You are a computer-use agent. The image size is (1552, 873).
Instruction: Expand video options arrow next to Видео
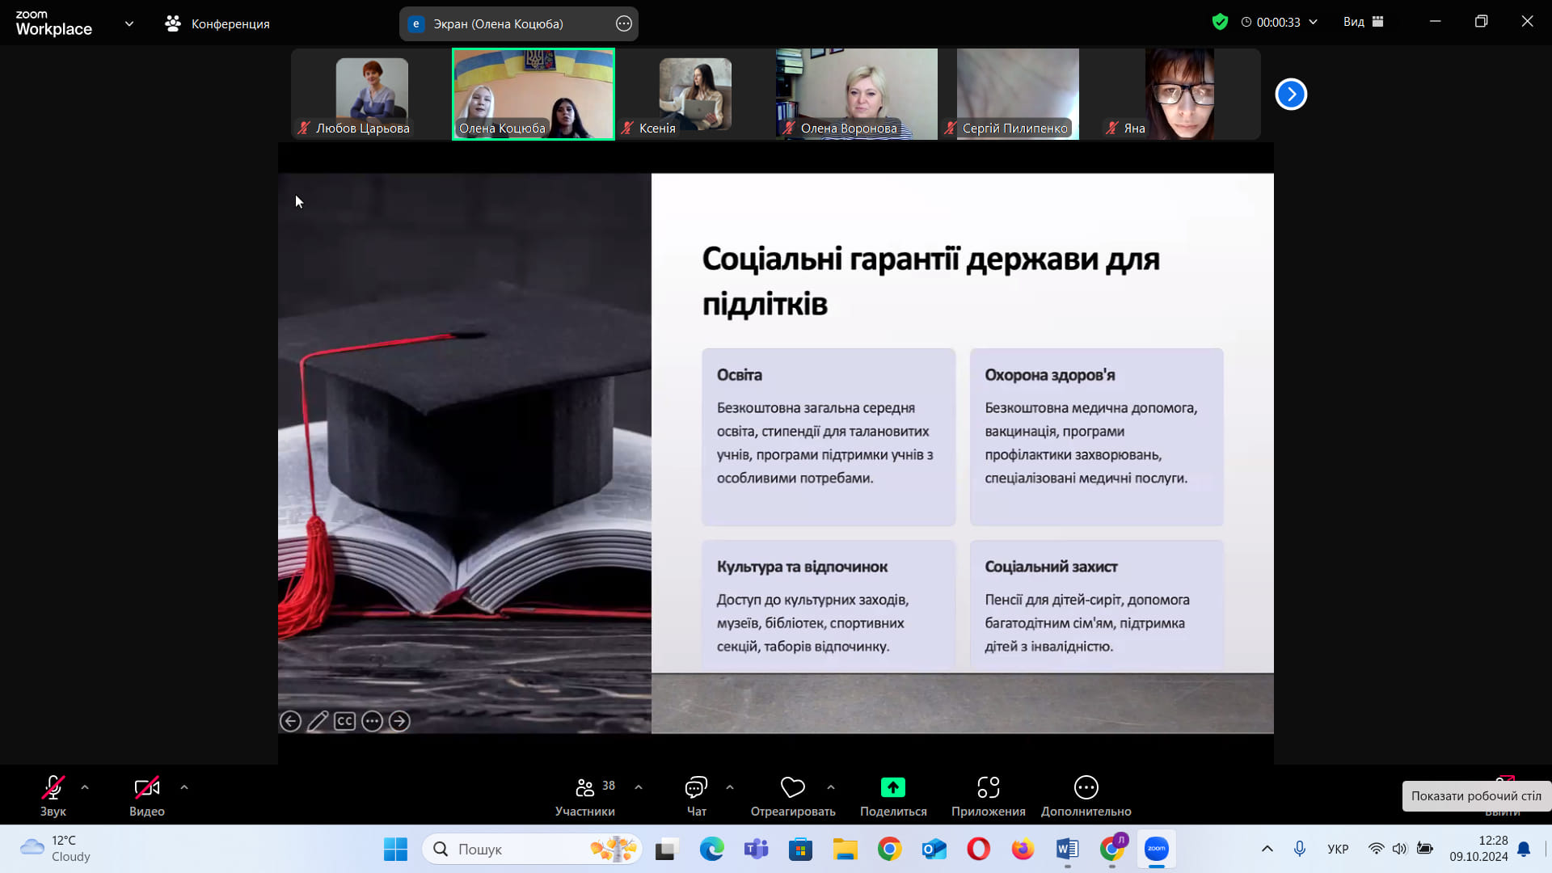click(184, 787)
